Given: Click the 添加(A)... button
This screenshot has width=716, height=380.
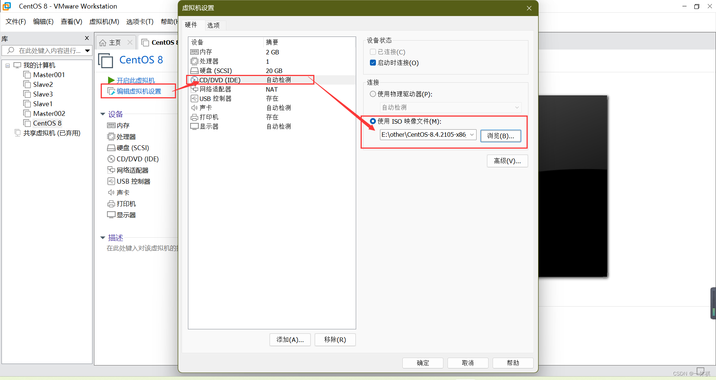Looking at the screenshot, I should (290, 340).
